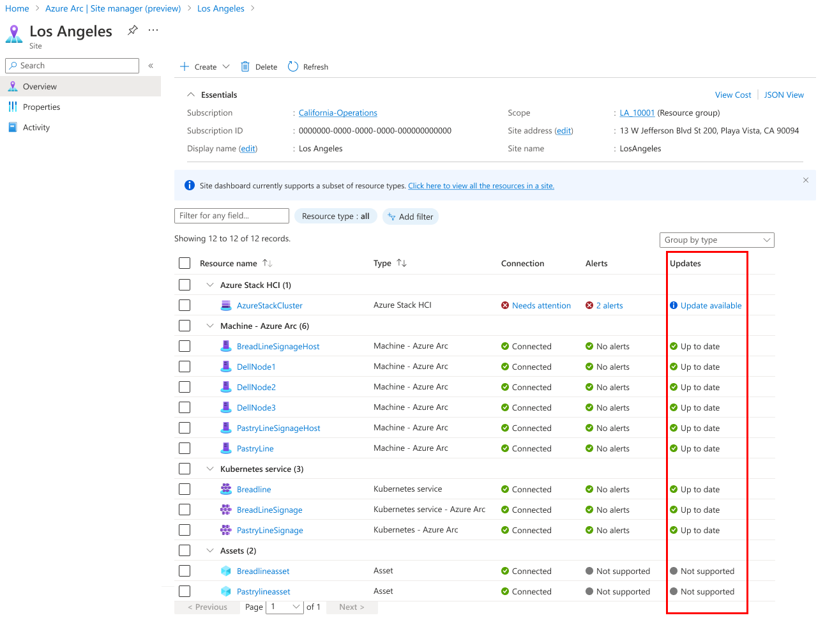Collapse the Essentials section
The height and width of the screenshot is (627, 825).
point(191,94)
